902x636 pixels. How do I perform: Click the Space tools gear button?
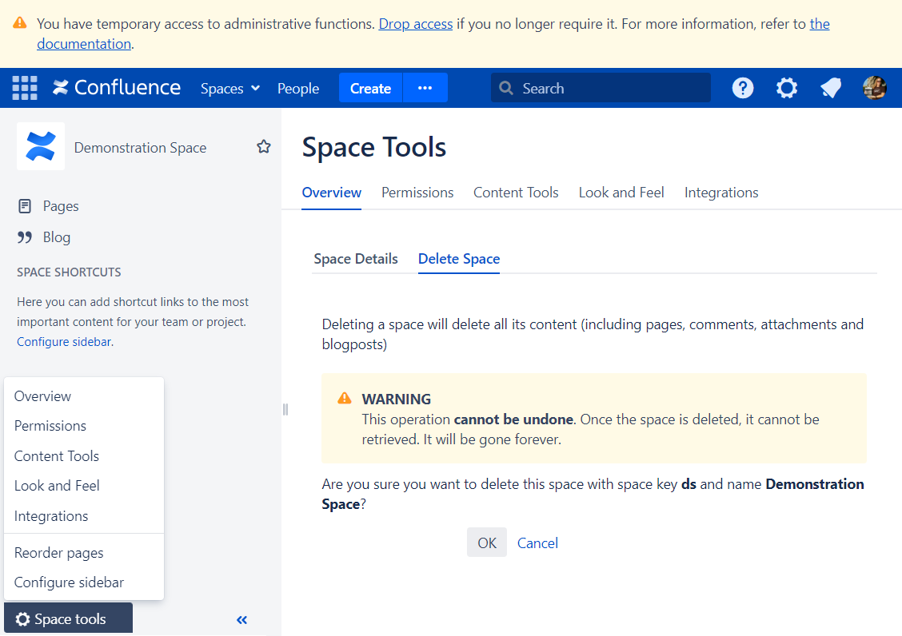pyautogui.click(x=67, y=618)
